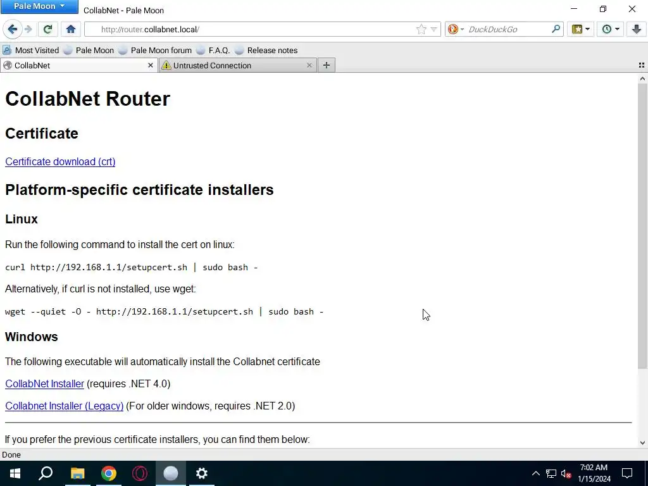Screen dimensions: 648x486
Task: Click the muted volume tray icon
Action: click(566, 473)
